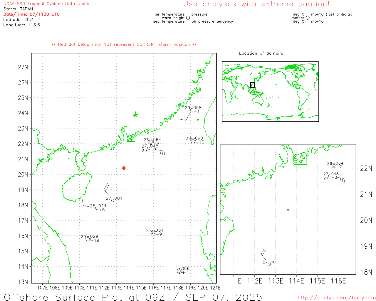
Task: Click the '13N' latitude axis label
Action: (23, 282)
